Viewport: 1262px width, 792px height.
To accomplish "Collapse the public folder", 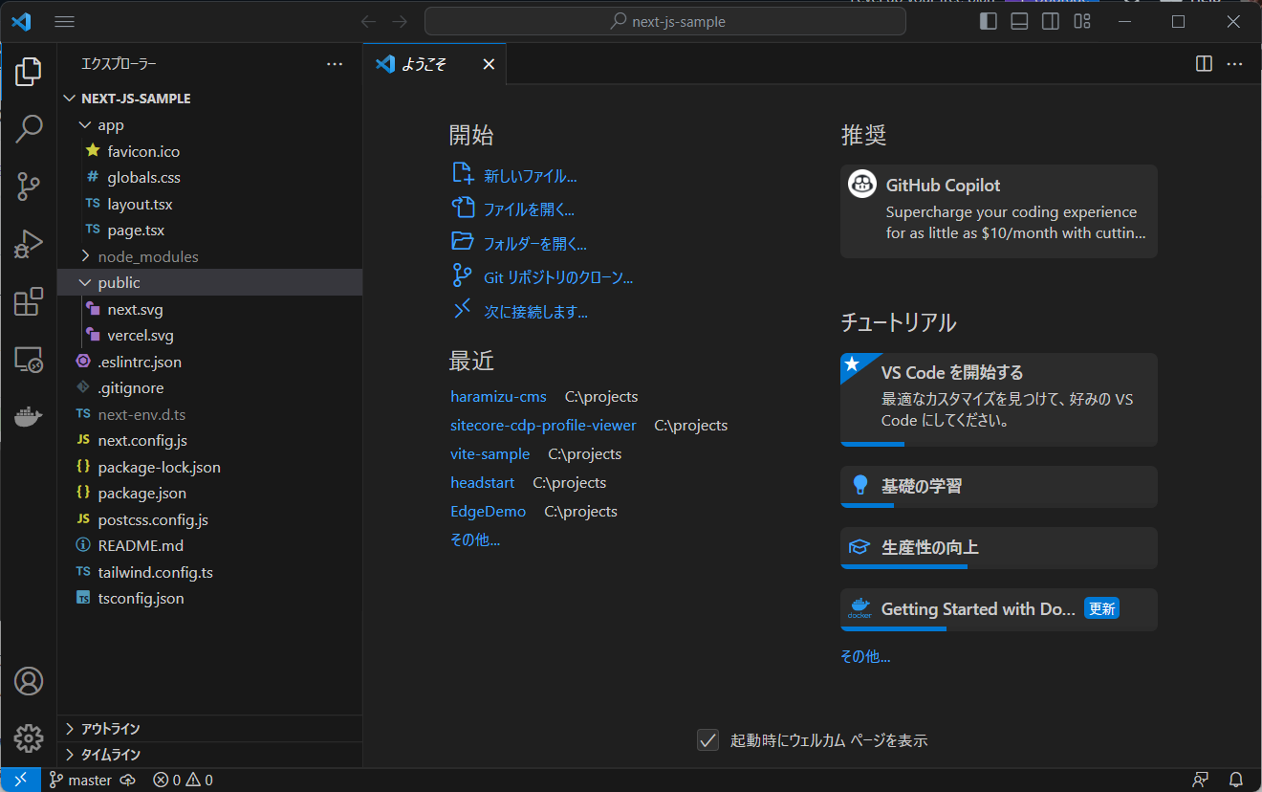I will click(209, 282).
